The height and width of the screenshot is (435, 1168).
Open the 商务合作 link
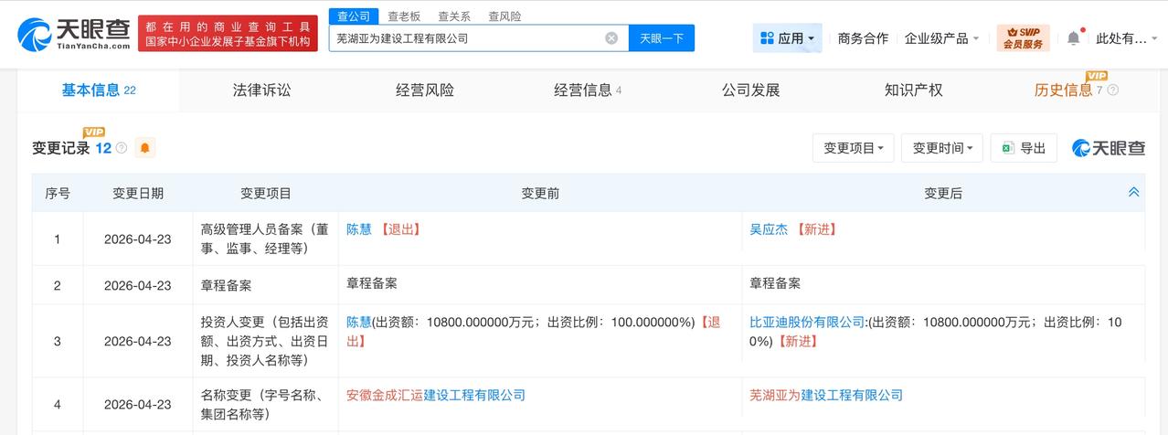tap(863, 38)
